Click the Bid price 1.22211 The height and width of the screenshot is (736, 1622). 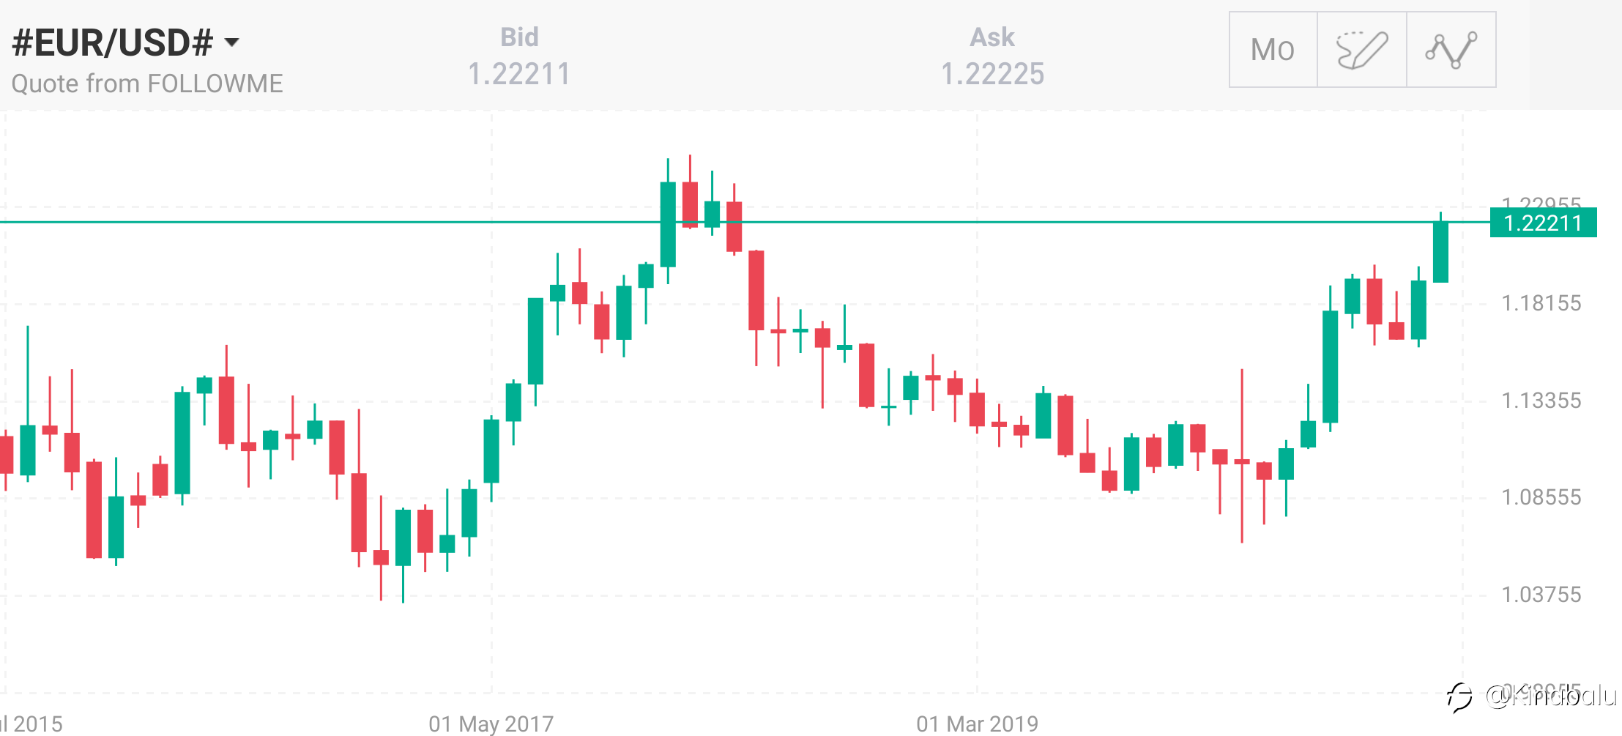tap(519, 74)
